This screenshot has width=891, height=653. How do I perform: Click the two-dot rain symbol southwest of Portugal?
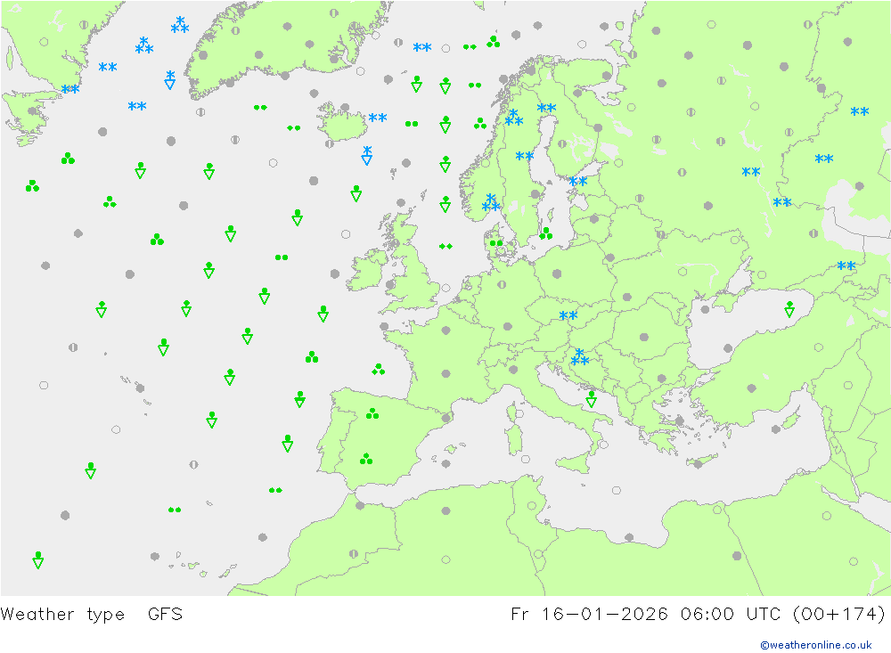tap(275, 490)
